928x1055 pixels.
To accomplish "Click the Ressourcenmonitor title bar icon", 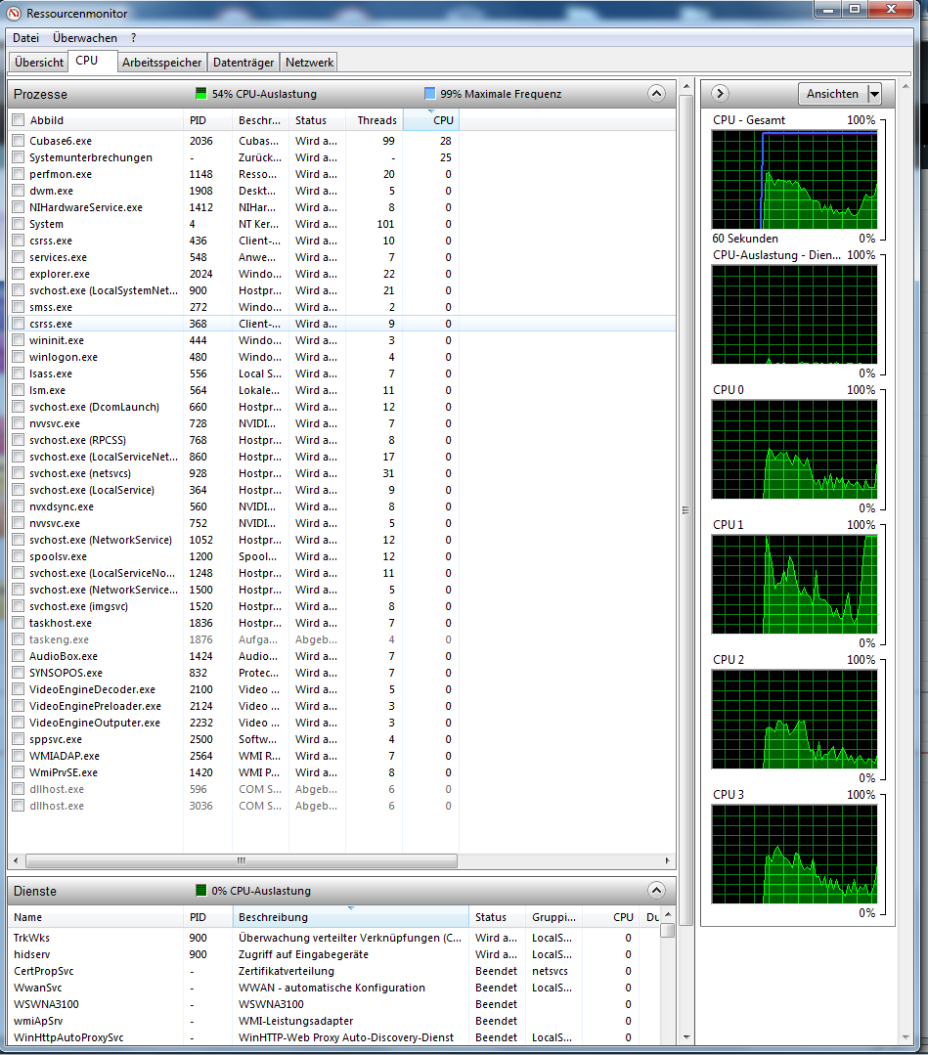I will coord(14,13).
